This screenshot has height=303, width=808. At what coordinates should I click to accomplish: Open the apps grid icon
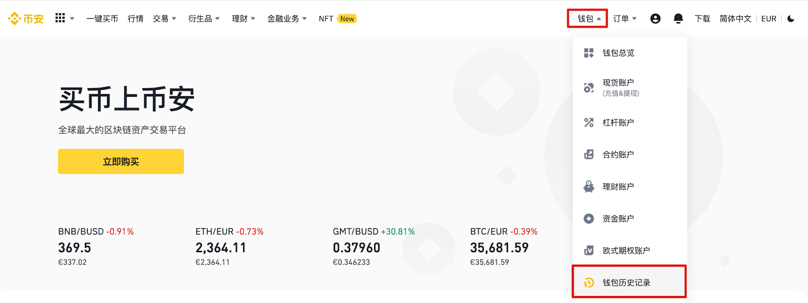point(60,18)
